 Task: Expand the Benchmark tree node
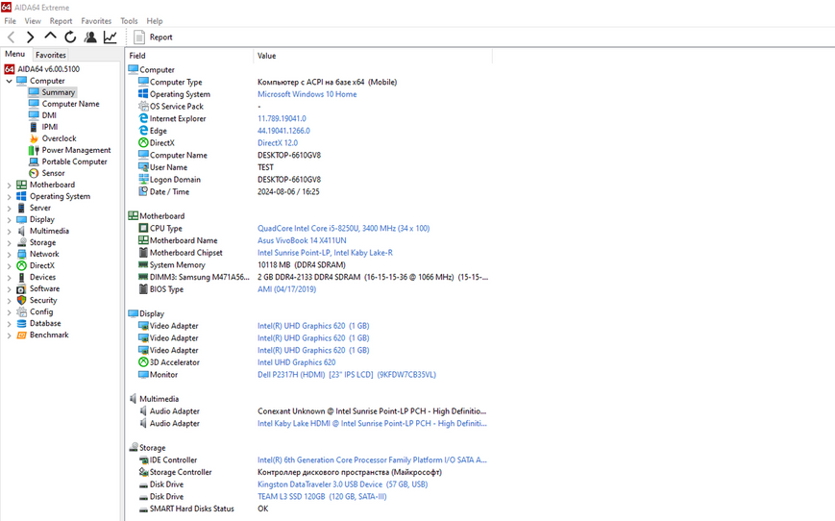pyautogui.click(x=9, y=335)
